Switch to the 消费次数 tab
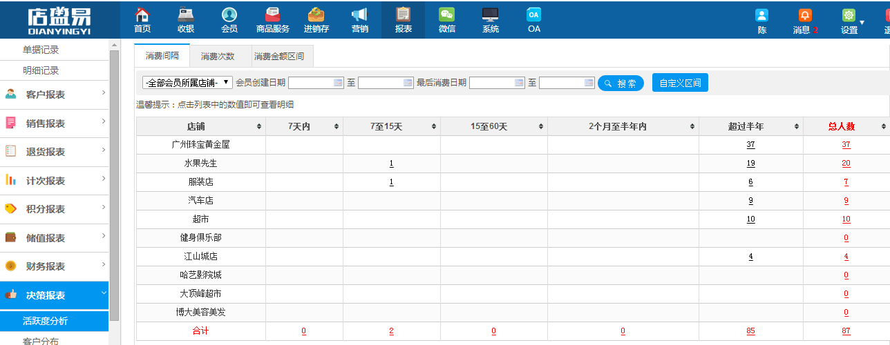Viewport: 890px width, 345px height. pos(218,57)
